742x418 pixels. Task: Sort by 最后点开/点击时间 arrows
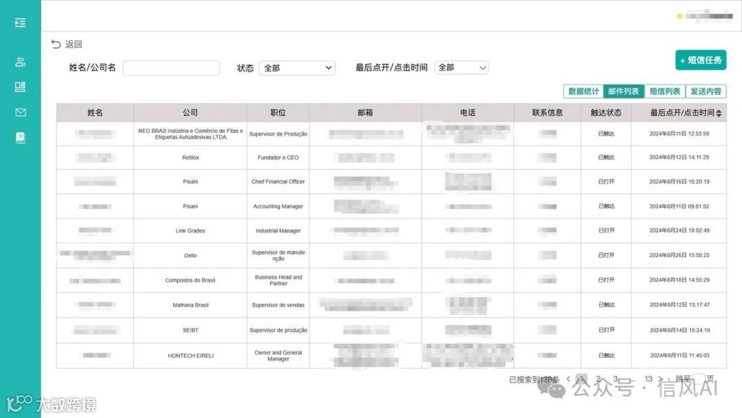pyautogui.click(x=719, y=113)
